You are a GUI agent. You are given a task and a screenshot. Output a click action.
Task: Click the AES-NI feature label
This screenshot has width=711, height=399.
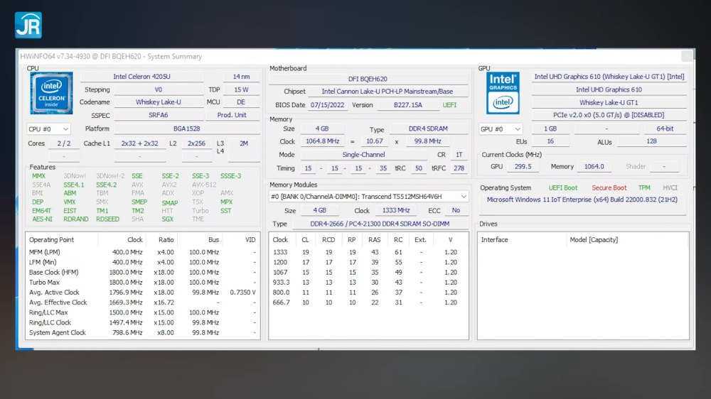point(42,219)
